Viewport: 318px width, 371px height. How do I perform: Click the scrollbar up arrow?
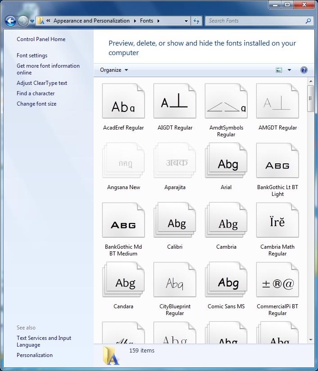pos(311,81)
